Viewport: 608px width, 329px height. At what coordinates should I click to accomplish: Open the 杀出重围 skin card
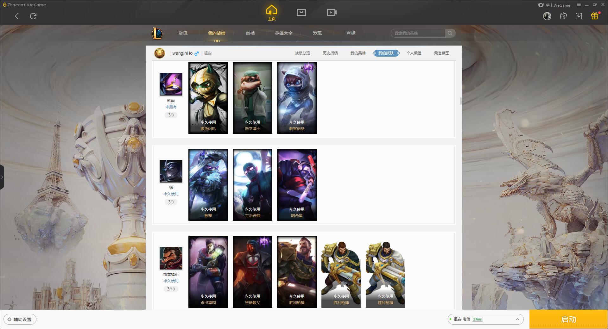coord(208,272)
